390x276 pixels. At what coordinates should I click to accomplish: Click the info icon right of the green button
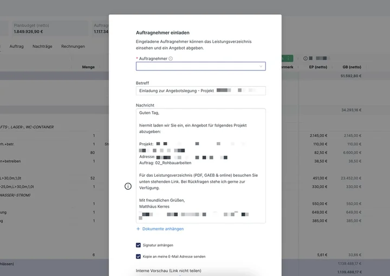[x=305, y=58]
